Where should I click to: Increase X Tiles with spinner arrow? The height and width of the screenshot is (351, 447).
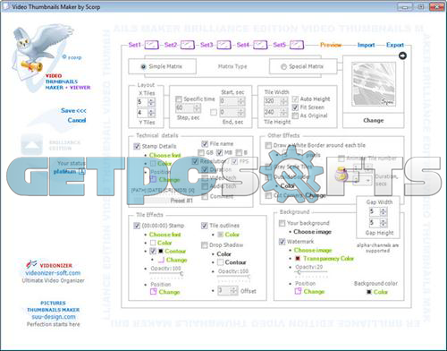click(x=151, y=100)
